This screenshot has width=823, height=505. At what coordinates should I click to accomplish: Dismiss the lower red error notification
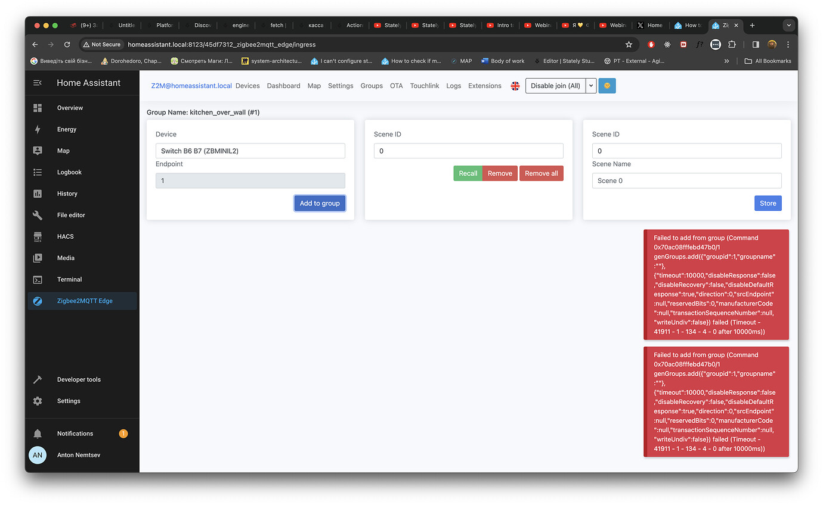[716, 402]
